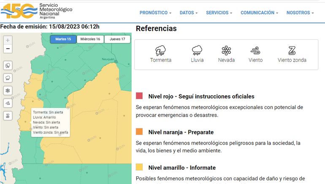The height and width of the screenshot is (184, 325).
Task: Filter map by Viento zonda Z icon
Action: click(x=8, y=115)
